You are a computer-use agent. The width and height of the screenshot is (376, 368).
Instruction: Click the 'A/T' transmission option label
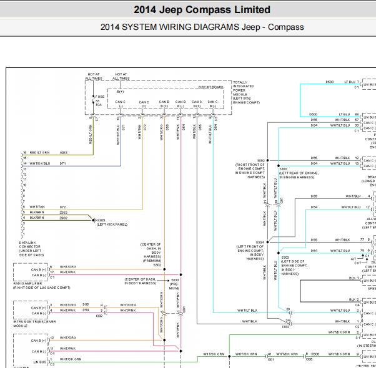[354, 259]
